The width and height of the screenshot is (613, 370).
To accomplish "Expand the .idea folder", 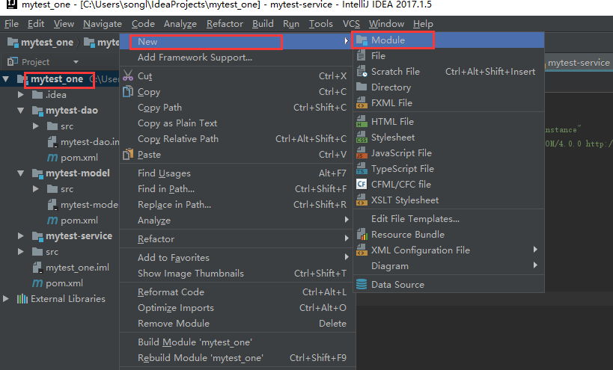I will [x=21, y=95].
